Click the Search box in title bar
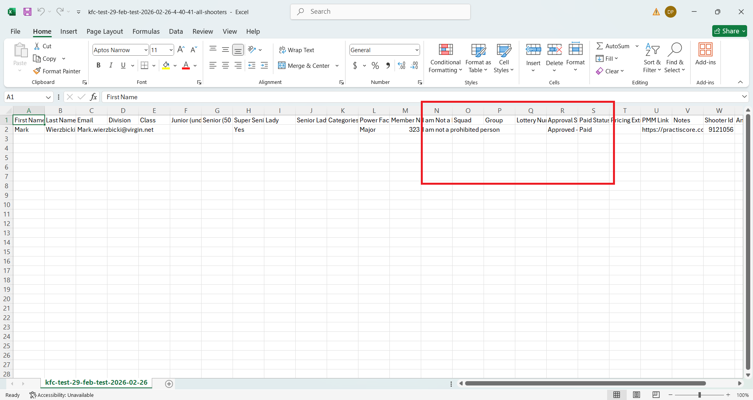The width and height of the screenshot is (753, 400). (380, 12)
